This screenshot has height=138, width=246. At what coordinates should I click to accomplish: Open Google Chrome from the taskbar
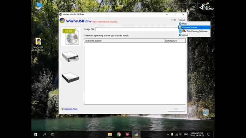click(x=119, y=135)
